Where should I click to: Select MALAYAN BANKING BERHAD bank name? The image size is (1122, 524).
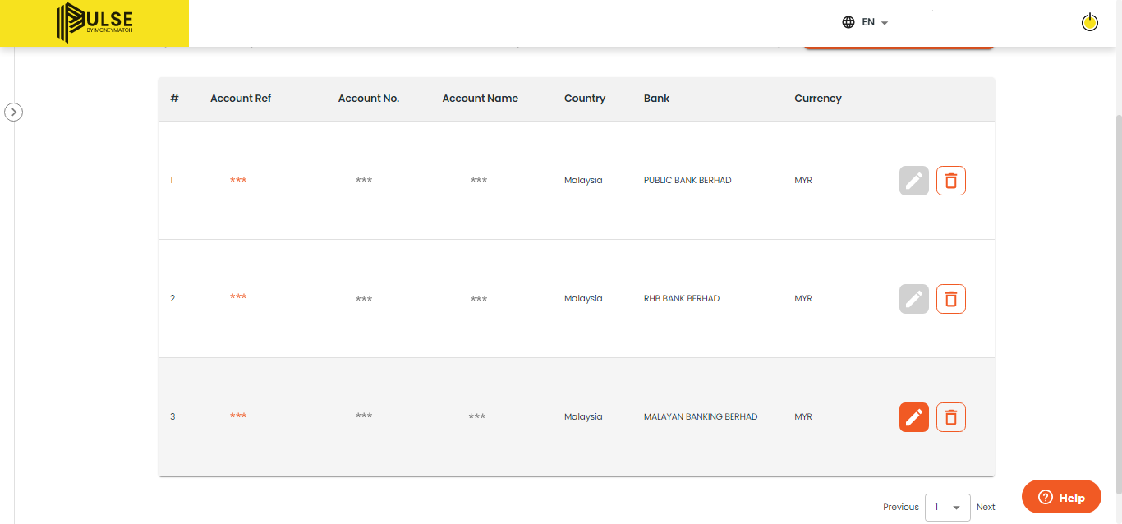[701, 416]
